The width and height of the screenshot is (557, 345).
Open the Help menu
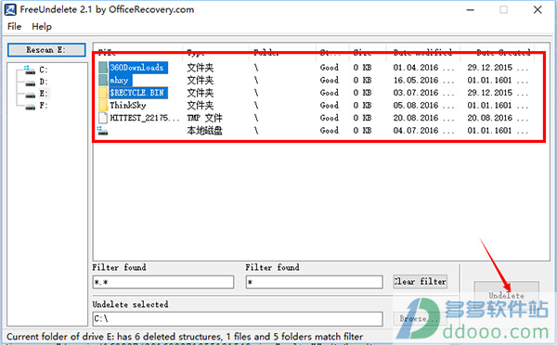point(42,27)
